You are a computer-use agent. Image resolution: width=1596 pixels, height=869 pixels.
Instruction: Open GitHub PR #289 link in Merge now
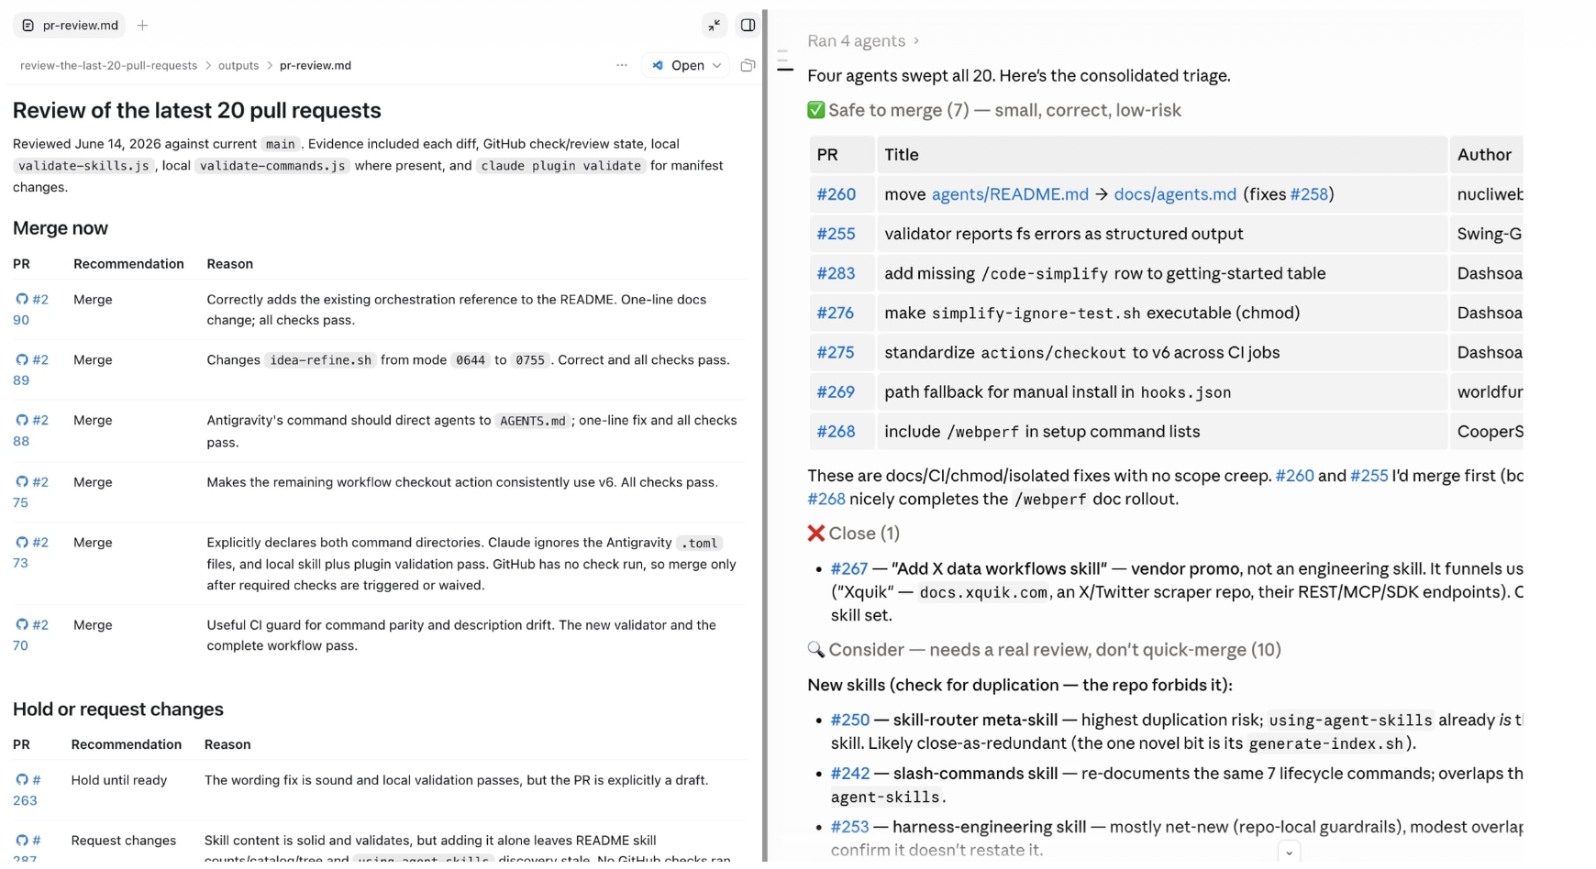31,369
